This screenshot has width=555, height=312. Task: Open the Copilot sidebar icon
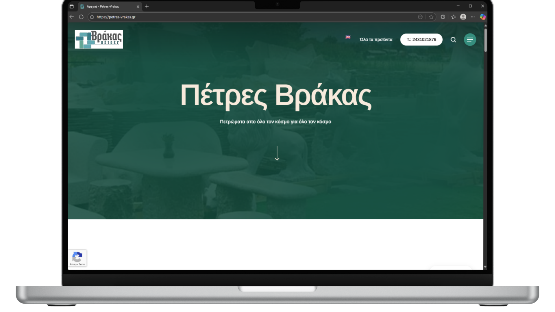482,17
